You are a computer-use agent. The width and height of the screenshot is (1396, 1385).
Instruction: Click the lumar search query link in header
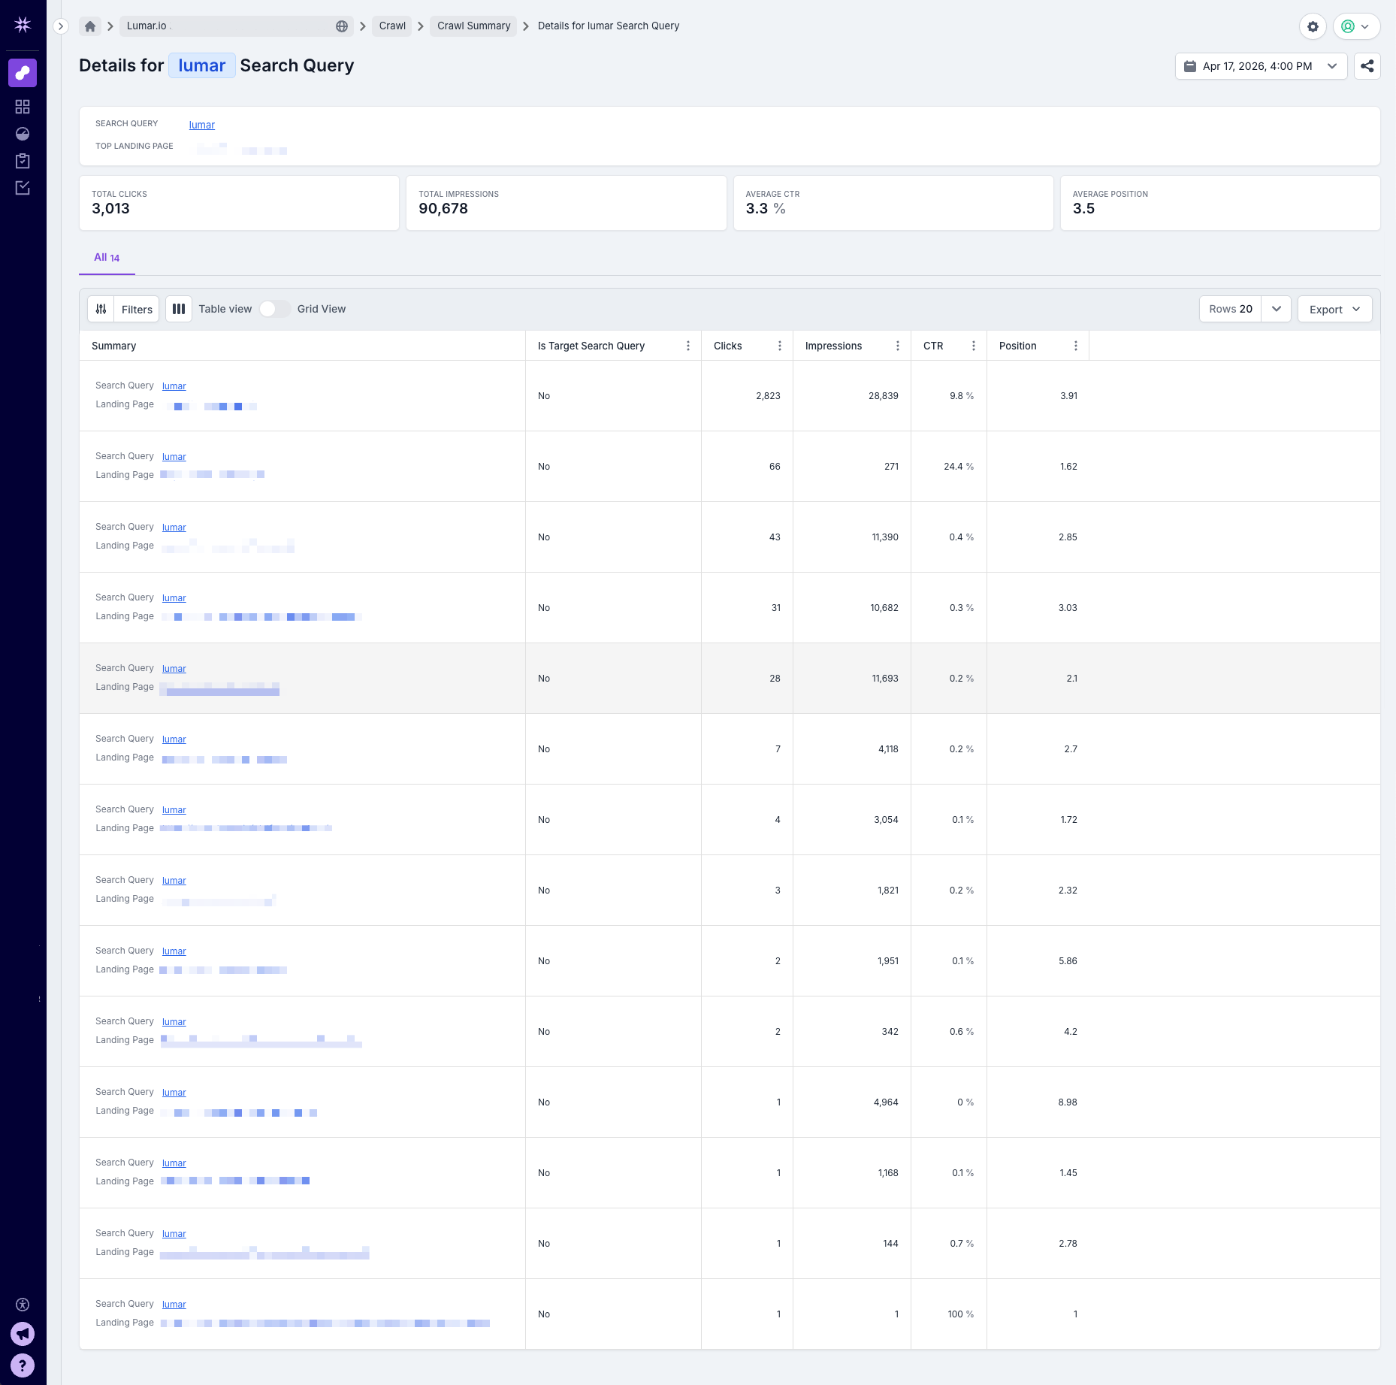click(201, 125)
